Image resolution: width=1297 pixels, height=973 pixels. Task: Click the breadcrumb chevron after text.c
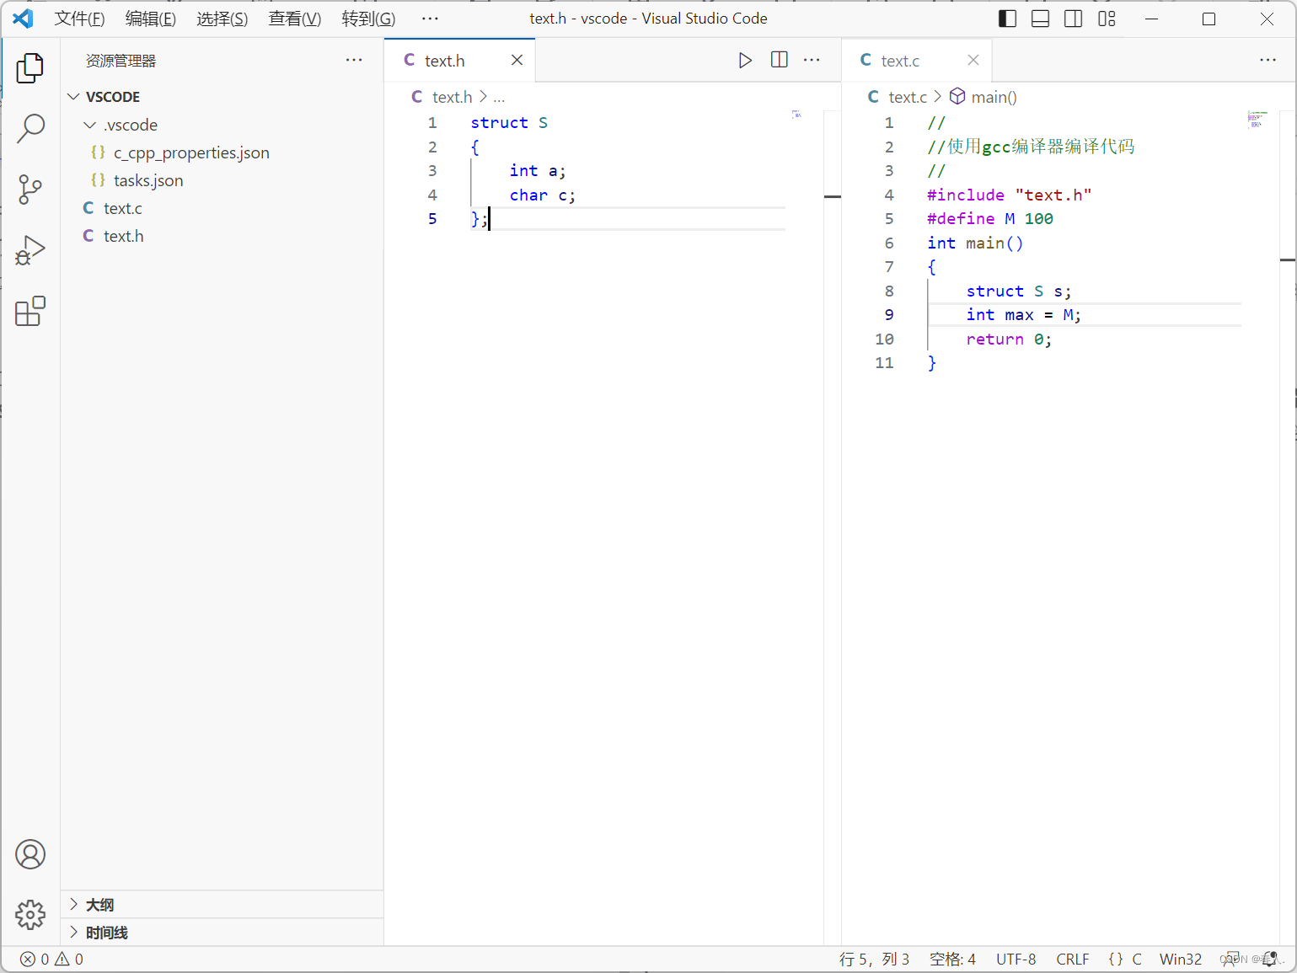938,97
